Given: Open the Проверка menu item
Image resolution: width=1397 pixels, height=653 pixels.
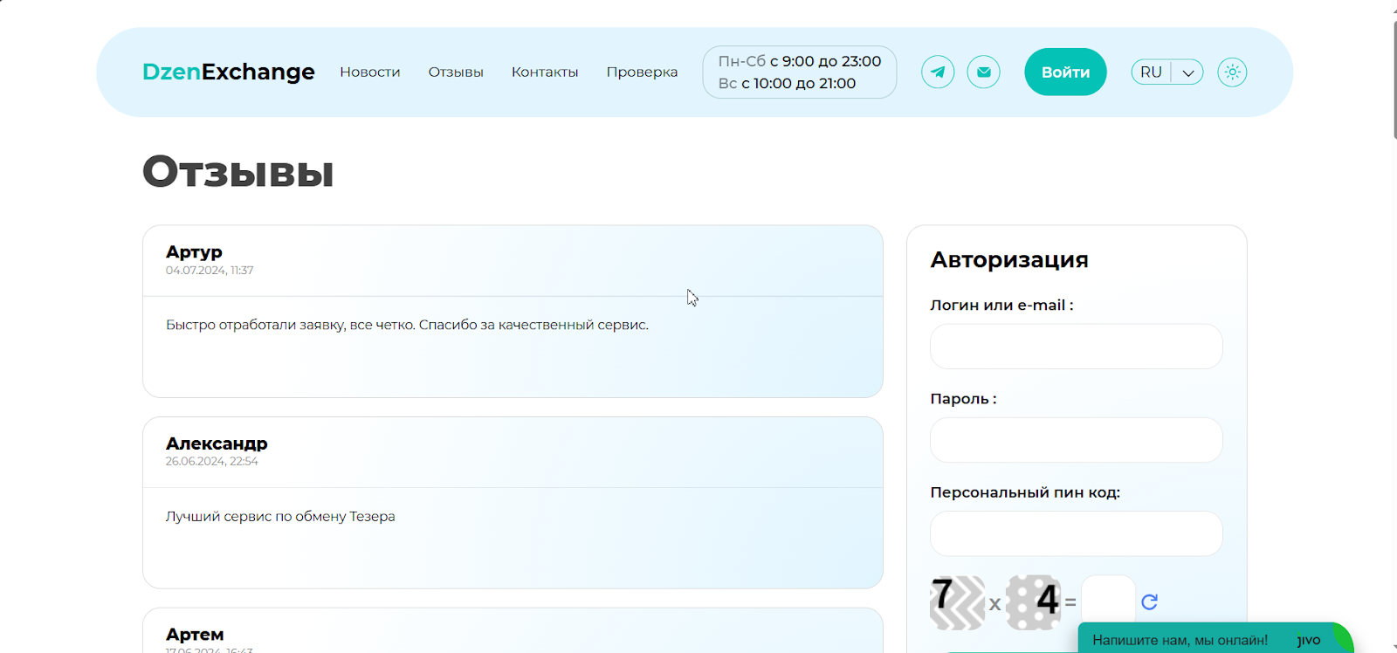Looking at the screenshot, I should pyautogui.click(x=642, y=72).
